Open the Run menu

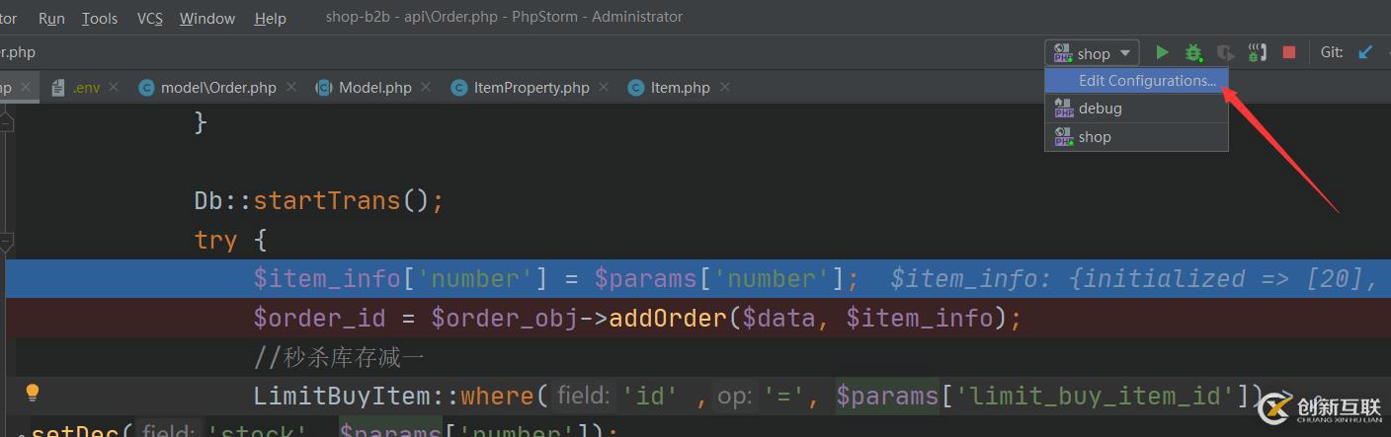coord(51,18)
